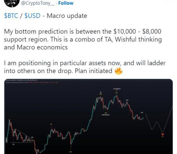This screenshot has width=177, height=154.
Task: Click the Macro update heading text
Action: point(67,16)
